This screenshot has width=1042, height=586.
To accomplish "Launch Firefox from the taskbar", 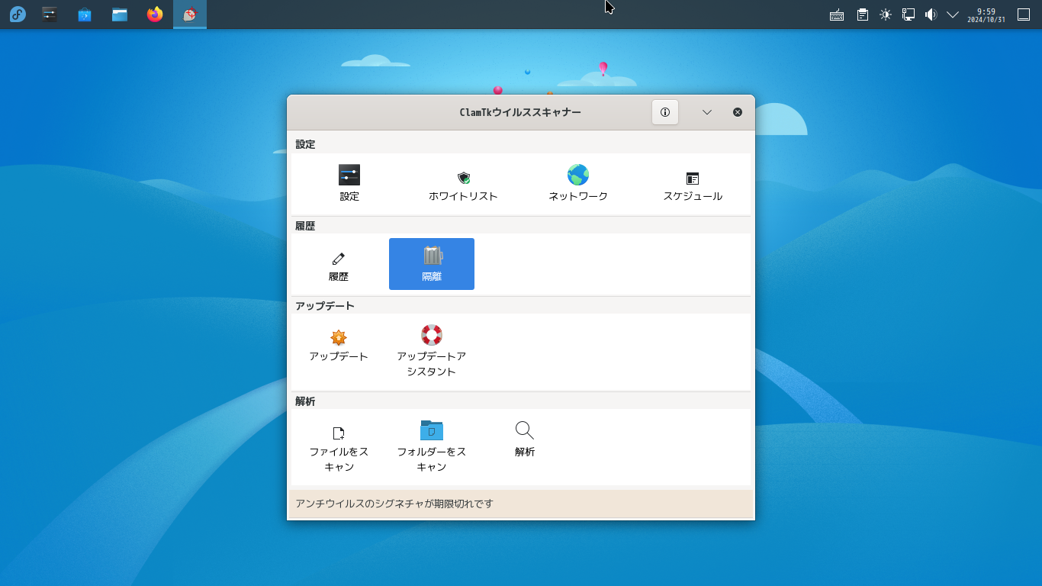I will pyautogui.click(x=154, y=14).
